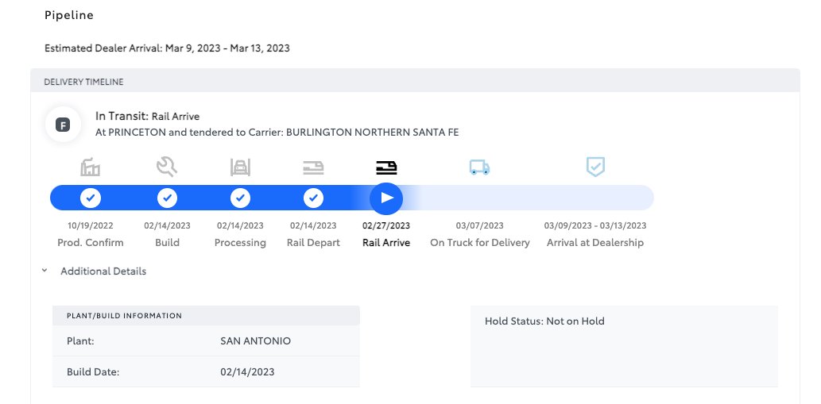Click the PLANT/BUILD INFORMATION header
Image resolution: width=821 pixels, height=404 pixels.
tap(124, 316)
